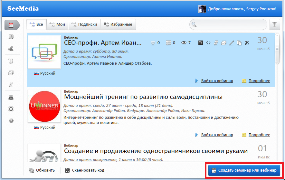Get embed code via angle-brackets icon
Screen dimensions: 285x180
pyautogui.click(x=208, y=43)
